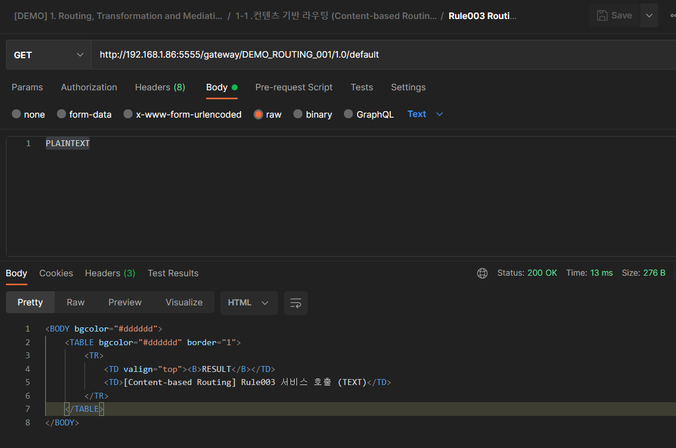
Task: Click the DEMO collection breadcrumb link
Action: pos(118,16)
